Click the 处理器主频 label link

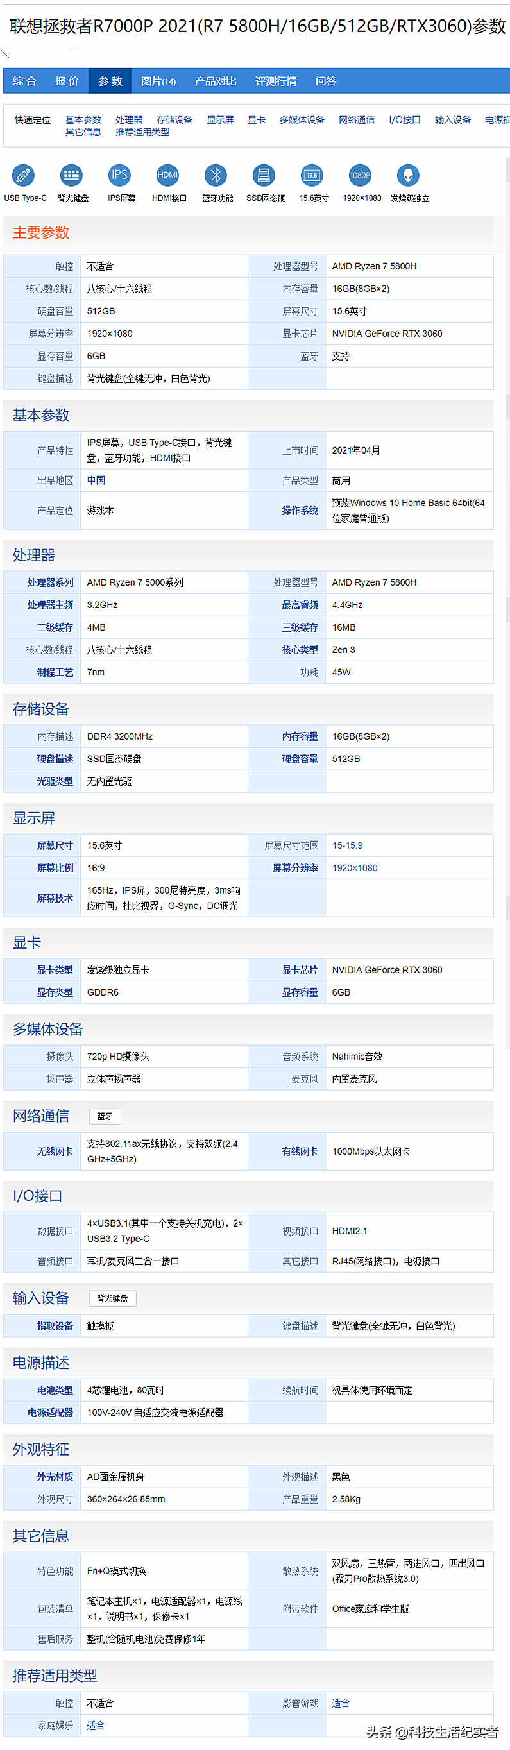(50, 605)
